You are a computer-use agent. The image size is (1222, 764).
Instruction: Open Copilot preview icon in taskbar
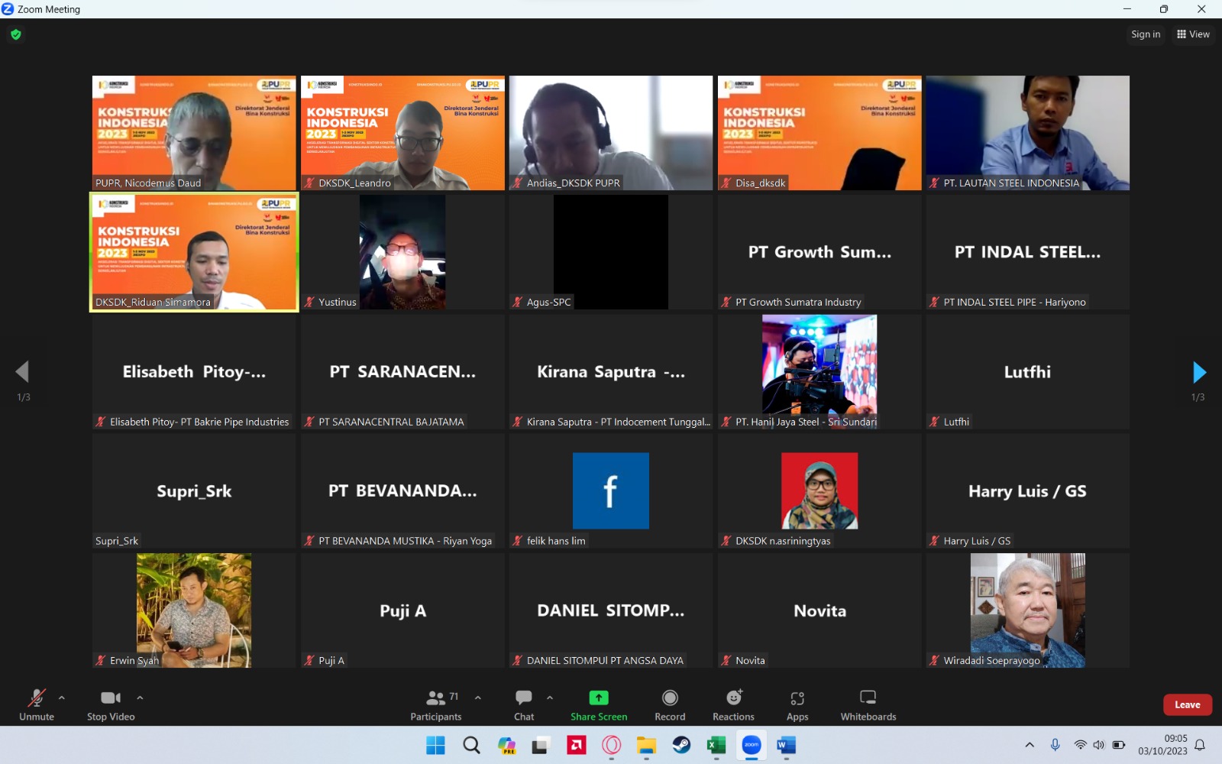(506, 745)
